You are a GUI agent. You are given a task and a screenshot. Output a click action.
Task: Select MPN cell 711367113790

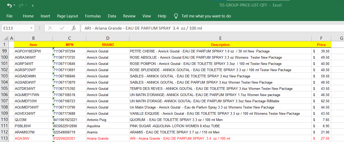69,107
